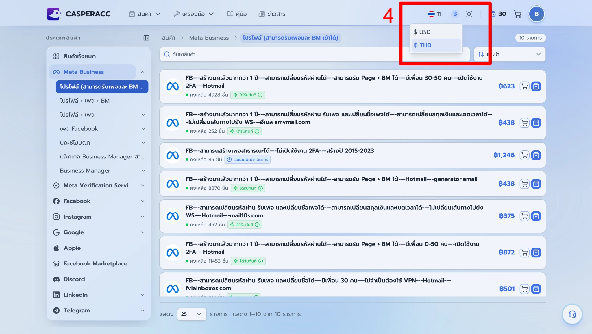Viewport: 592px width, 334px height.
Task: Select USD currency option
Action: pos(436,32)
